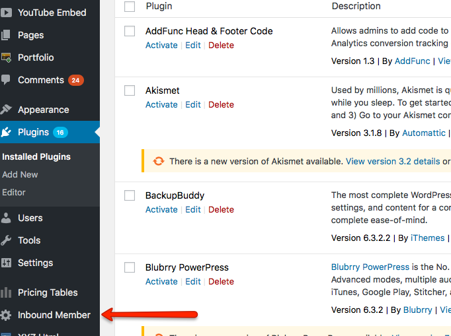Screen dimensions: 451x336
Task: View Akismet version 3.2 details
Action: tap(393, 161)
